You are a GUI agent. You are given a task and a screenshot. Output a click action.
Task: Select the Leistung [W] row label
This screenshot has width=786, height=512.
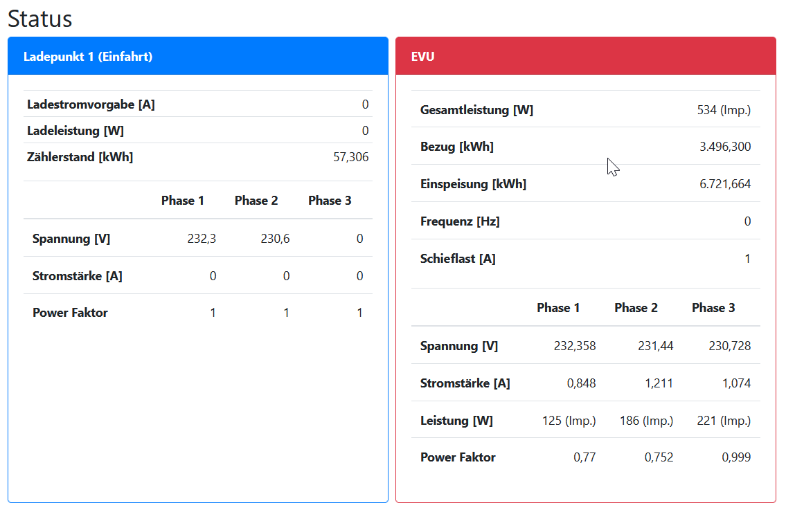tap(456, 421)
